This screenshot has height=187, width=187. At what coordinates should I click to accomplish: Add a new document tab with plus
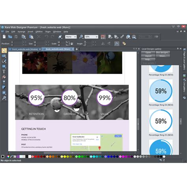77,49
